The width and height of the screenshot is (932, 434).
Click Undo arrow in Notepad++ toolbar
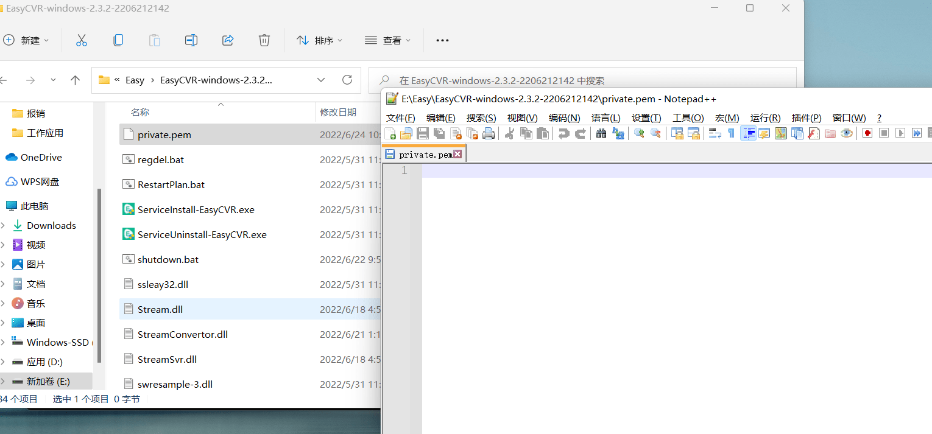(564, 133)
